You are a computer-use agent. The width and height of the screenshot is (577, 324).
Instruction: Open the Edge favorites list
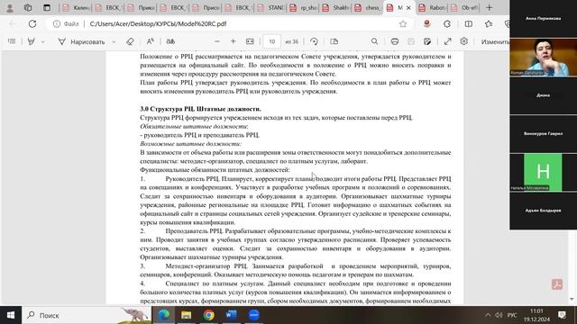click(489, 24)
